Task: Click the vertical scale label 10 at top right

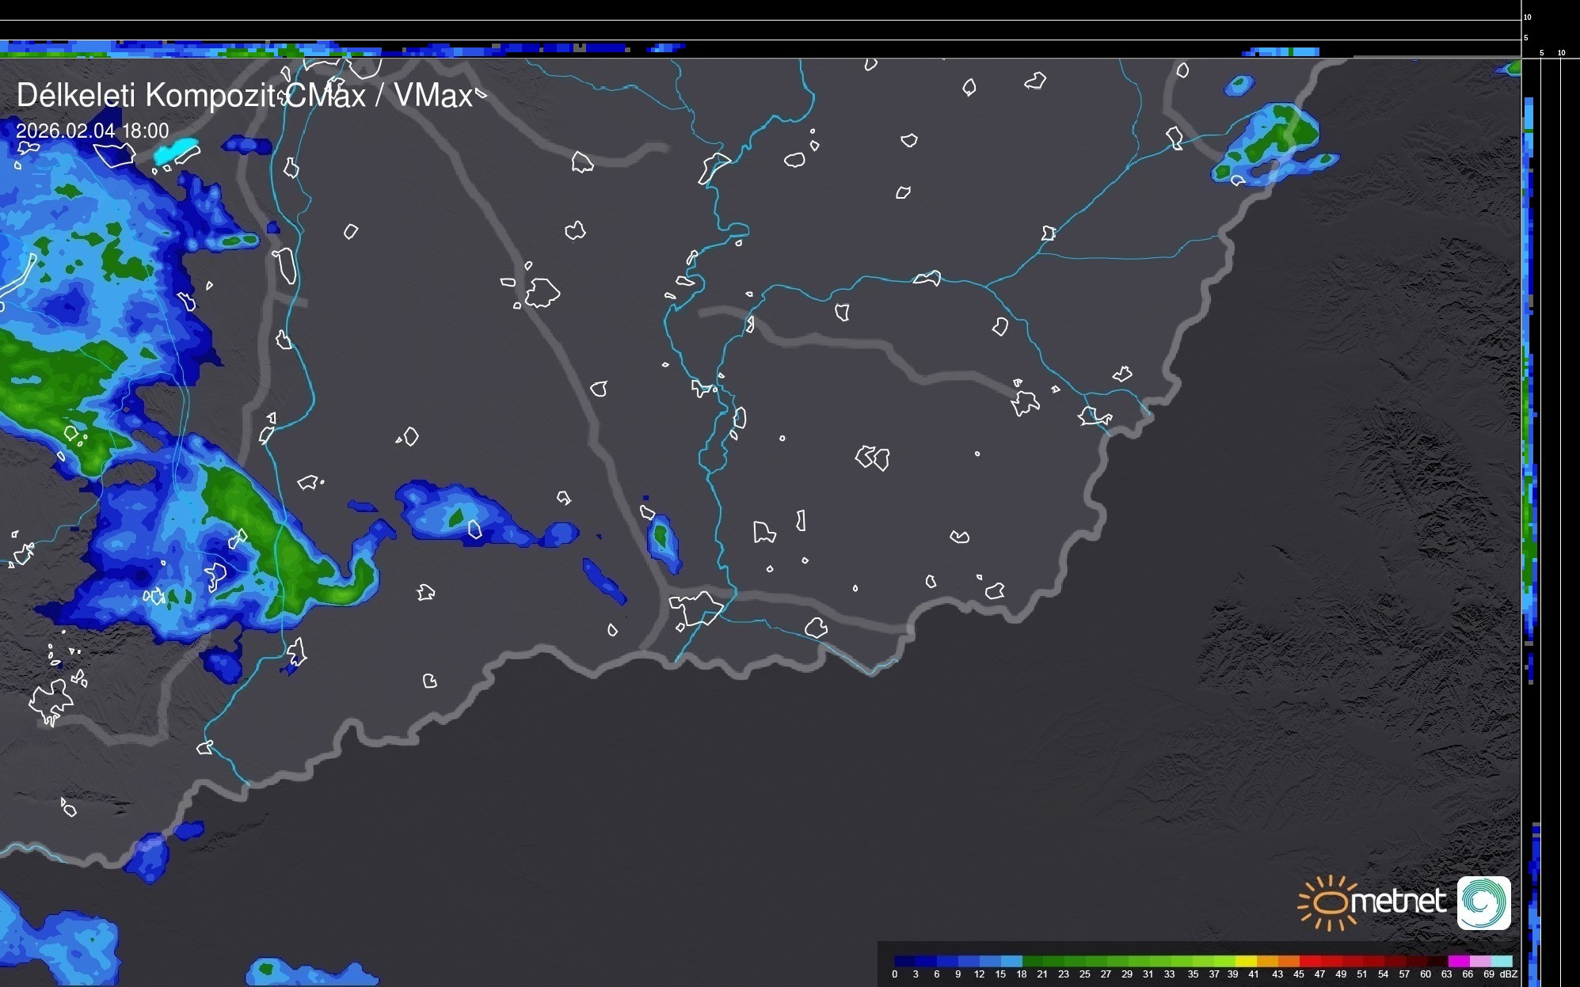Action: point(1528,17)
